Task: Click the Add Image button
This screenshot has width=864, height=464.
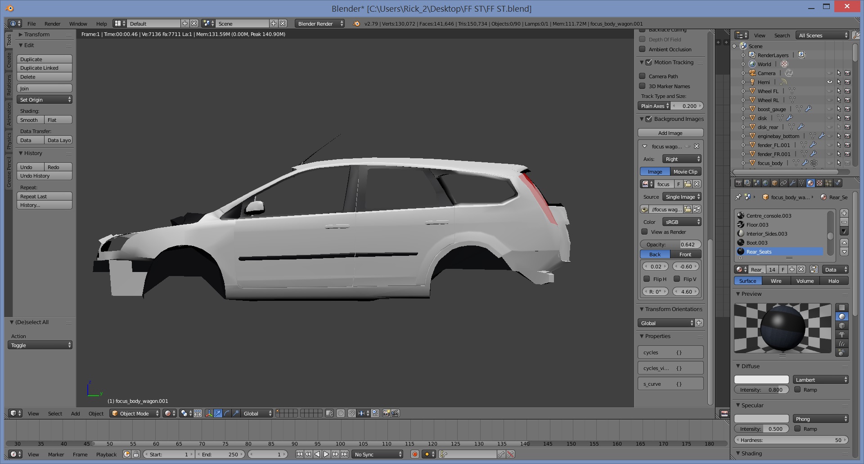Action: coord(670,133)
